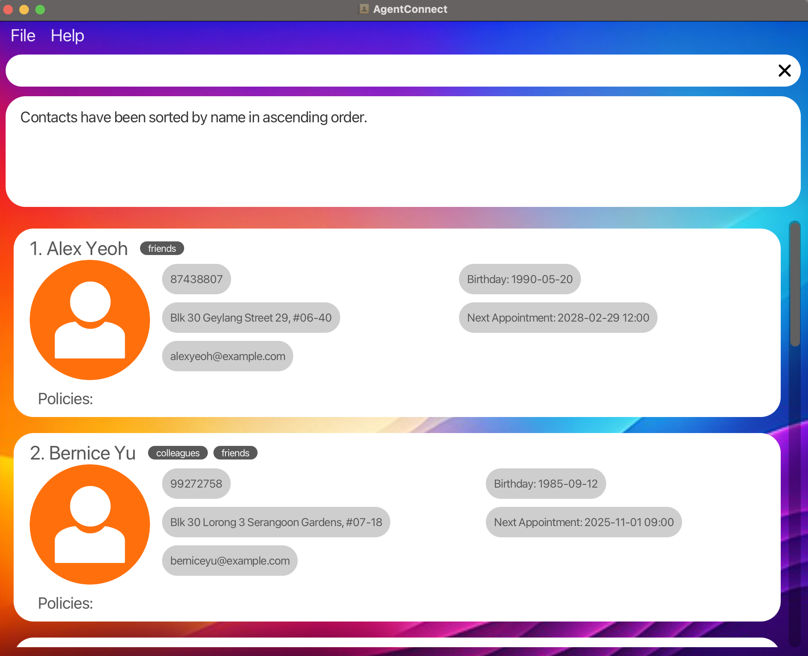808x656 pixels.
Task: Click Next Appointment: 2025-11-01 09:00
Action: pyautogui.click(x=584, y=522)
